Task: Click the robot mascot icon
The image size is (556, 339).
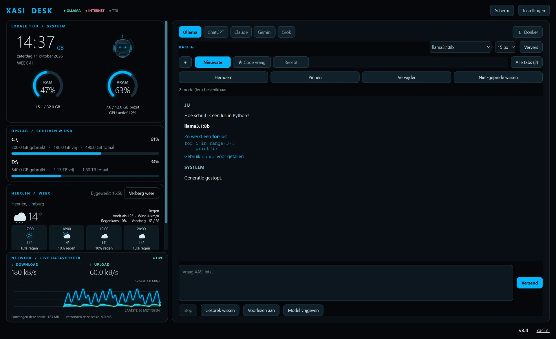Action: coord(122,47)
